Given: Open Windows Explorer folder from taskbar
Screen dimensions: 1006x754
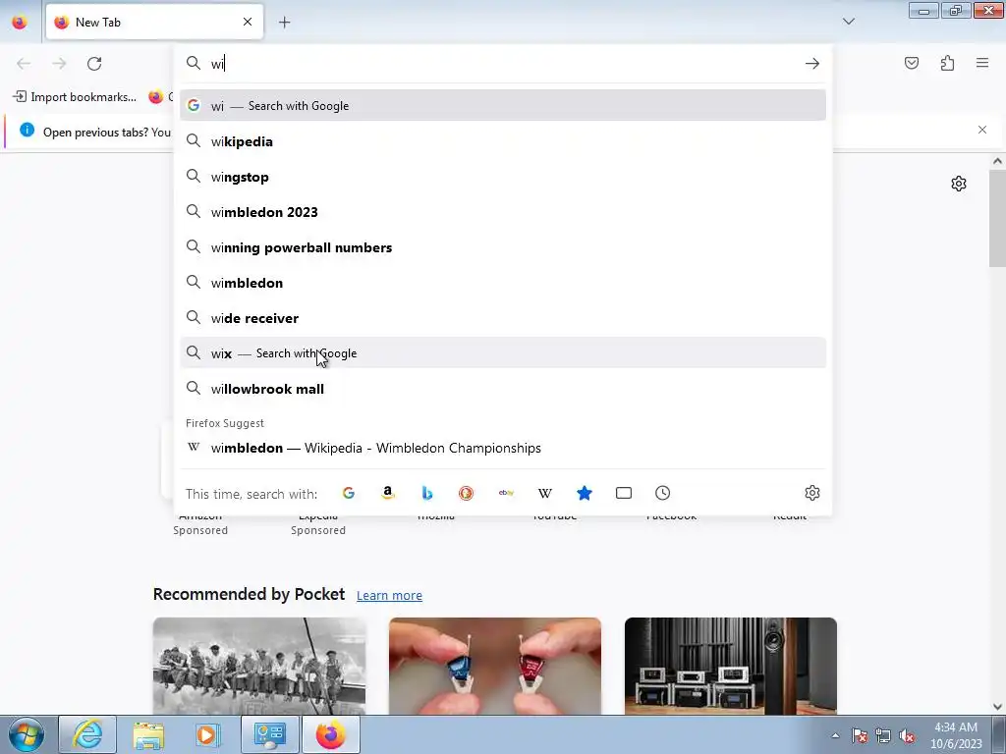Looking at the screenshot, I should pyautogui.click(x=148, y=734).
